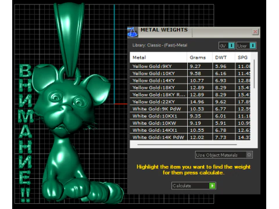279x209 pixels.
Task: Close the Metal Weights dialog
Action: tap(255, 32)
